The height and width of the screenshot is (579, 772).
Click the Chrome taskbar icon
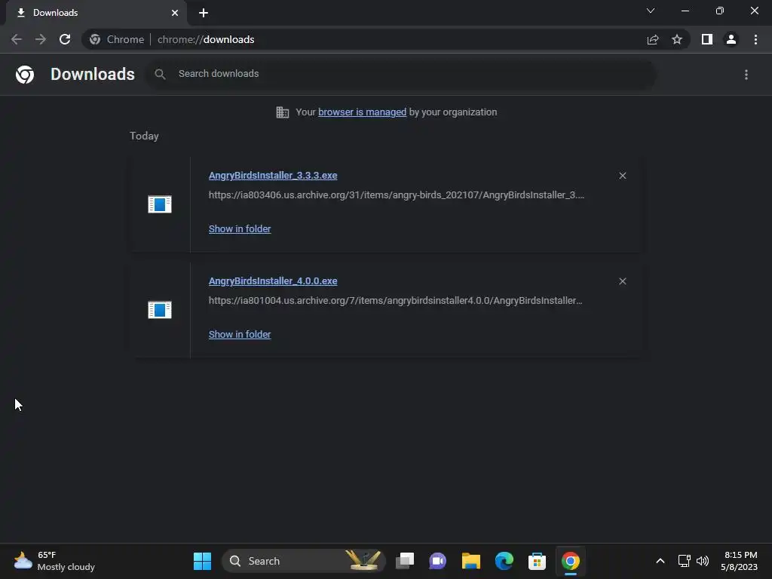point(571,561)
